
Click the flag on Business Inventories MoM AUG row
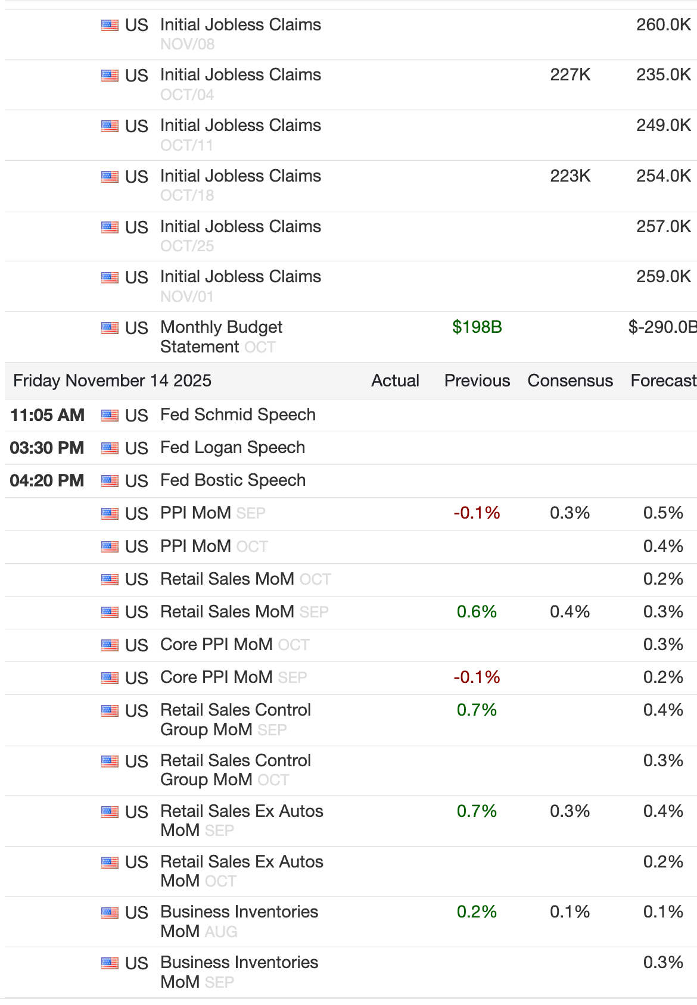[110, 913]
